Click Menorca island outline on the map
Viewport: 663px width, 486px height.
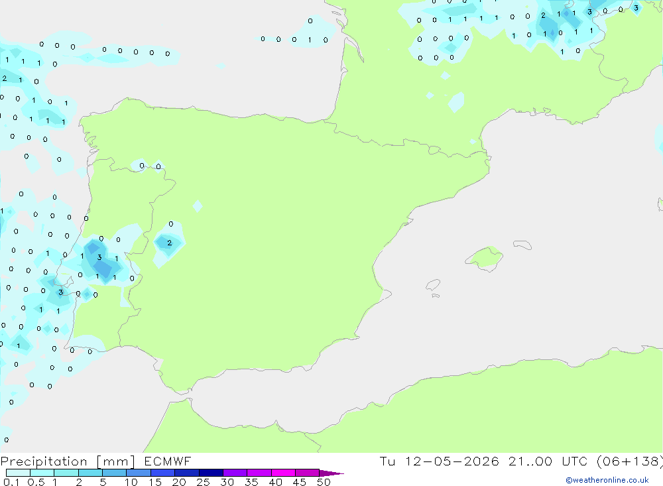[x=522, y=245]
